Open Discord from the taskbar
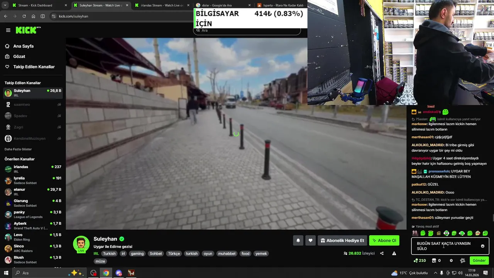 (x=119, y=273)
